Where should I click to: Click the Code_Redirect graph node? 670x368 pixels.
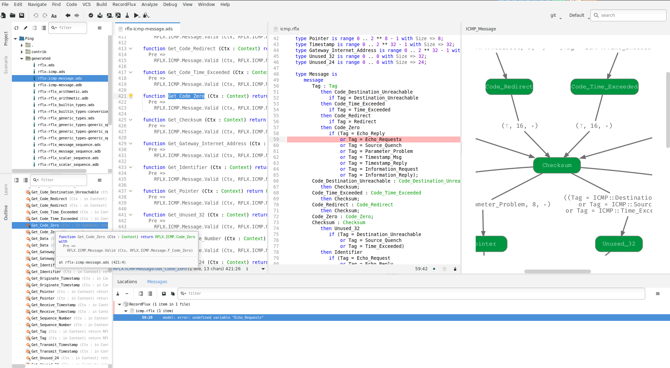[x=509, y=87]
